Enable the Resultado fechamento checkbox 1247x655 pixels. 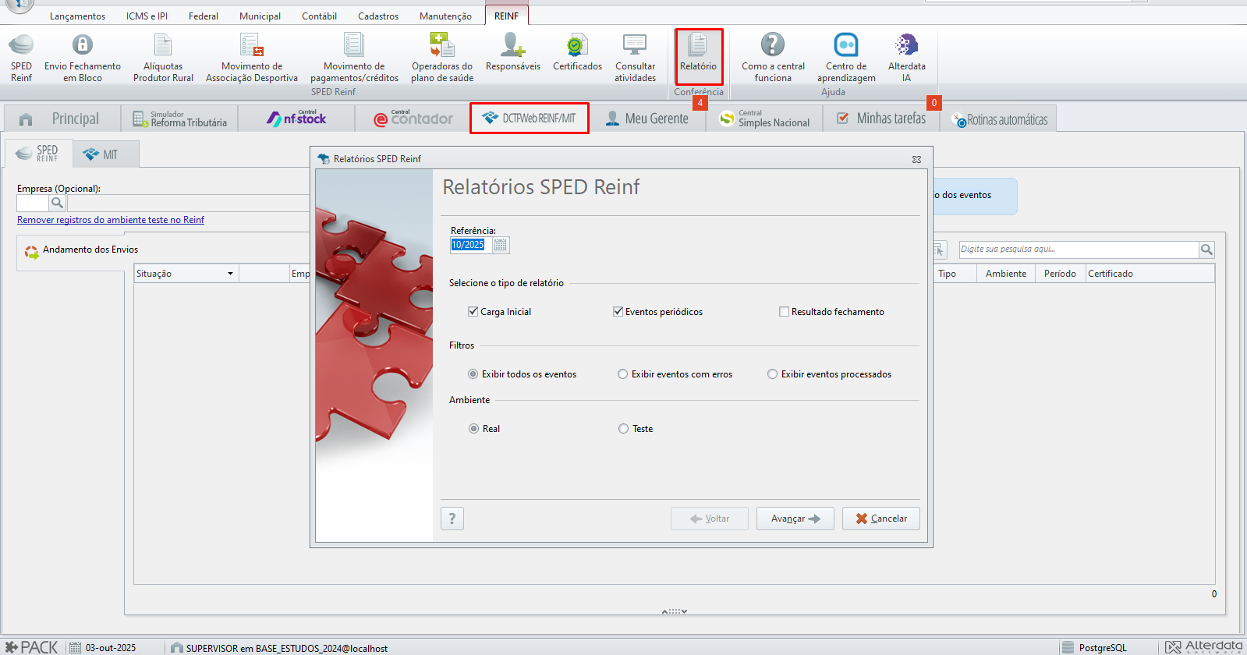tap(785, 312)
